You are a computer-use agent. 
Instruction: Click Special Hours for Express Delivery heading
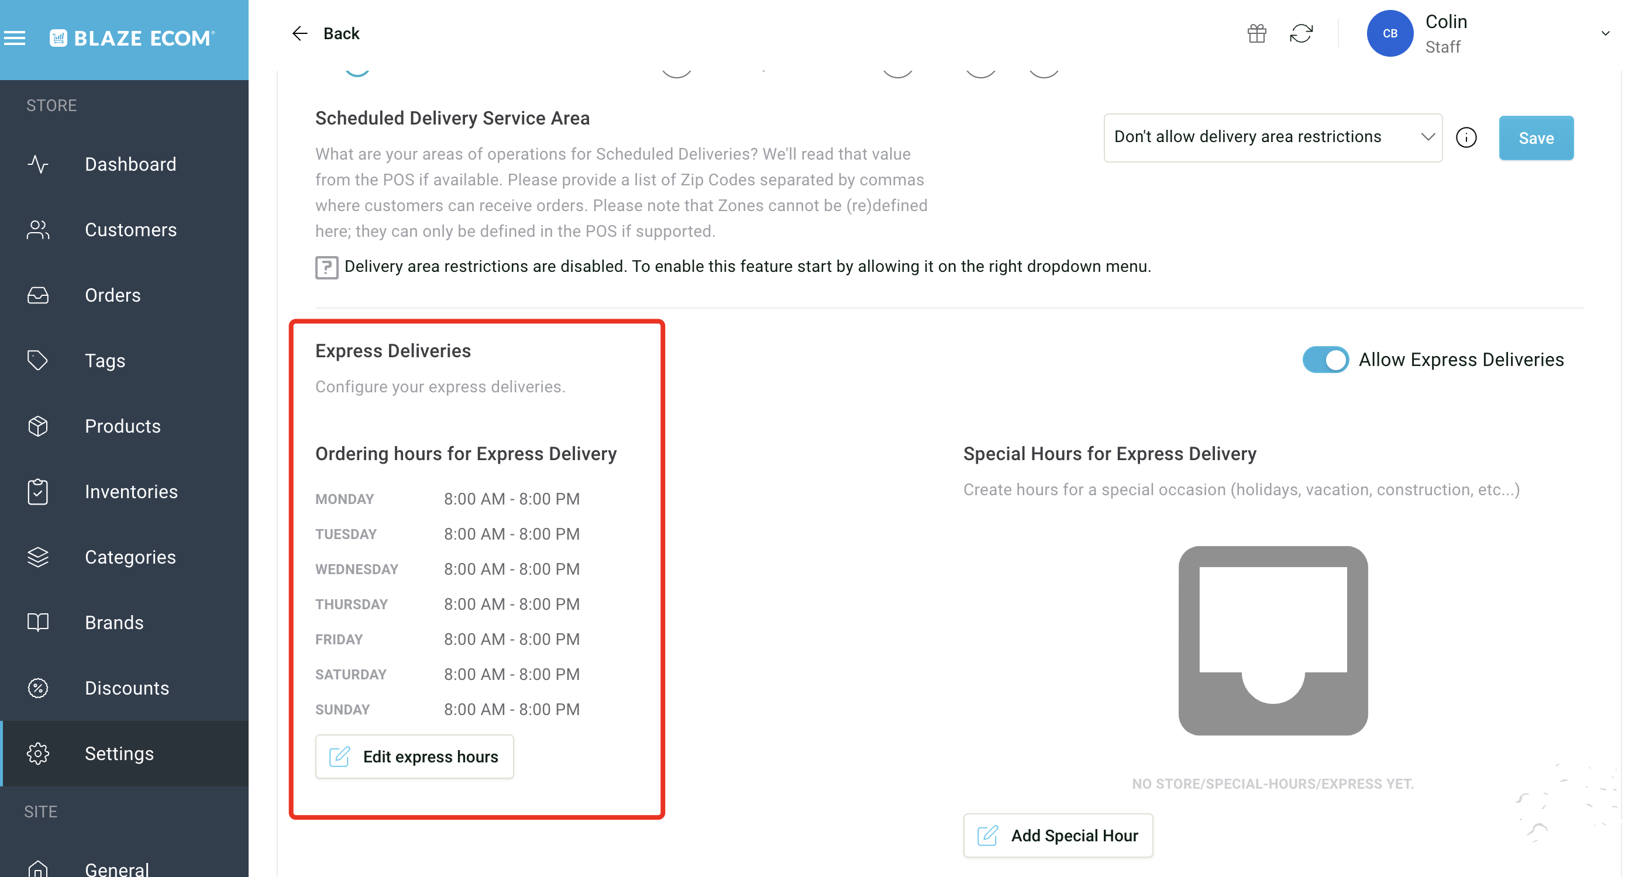point(1110,454)
